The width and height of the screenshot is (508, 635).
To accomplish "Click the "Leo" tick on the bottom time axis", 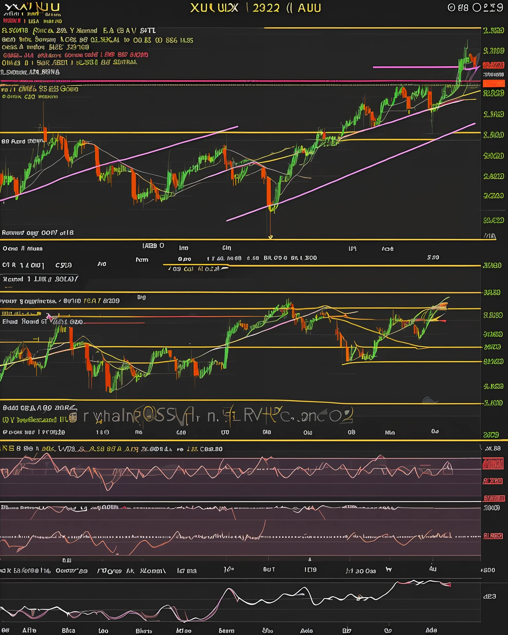I will [x=104, y=631].
